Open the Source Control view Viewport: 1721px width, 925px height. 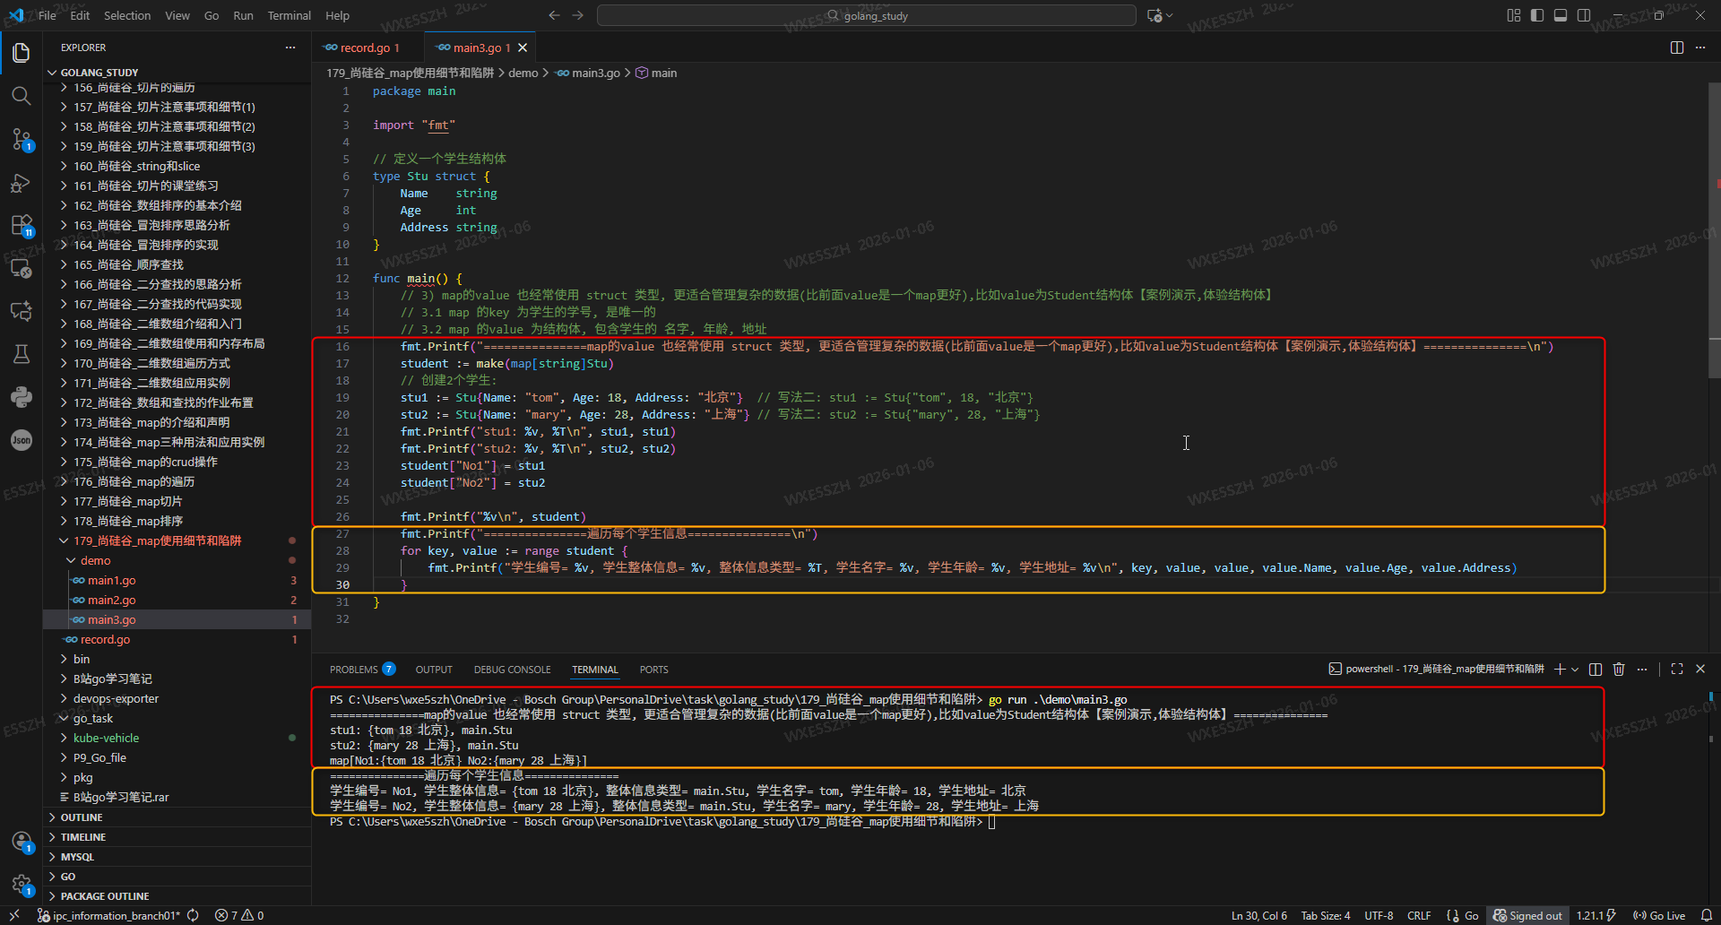(x=22, y=139)
